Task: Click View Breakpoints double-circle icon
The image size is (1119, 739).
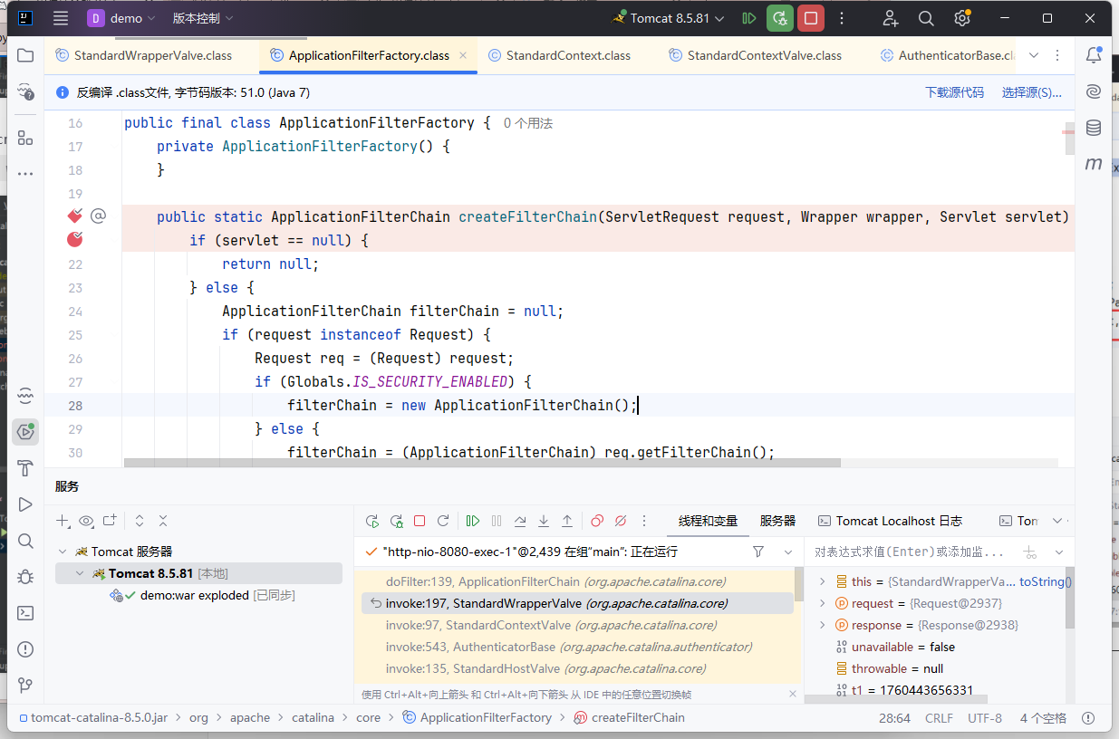Action: (597, 521)
